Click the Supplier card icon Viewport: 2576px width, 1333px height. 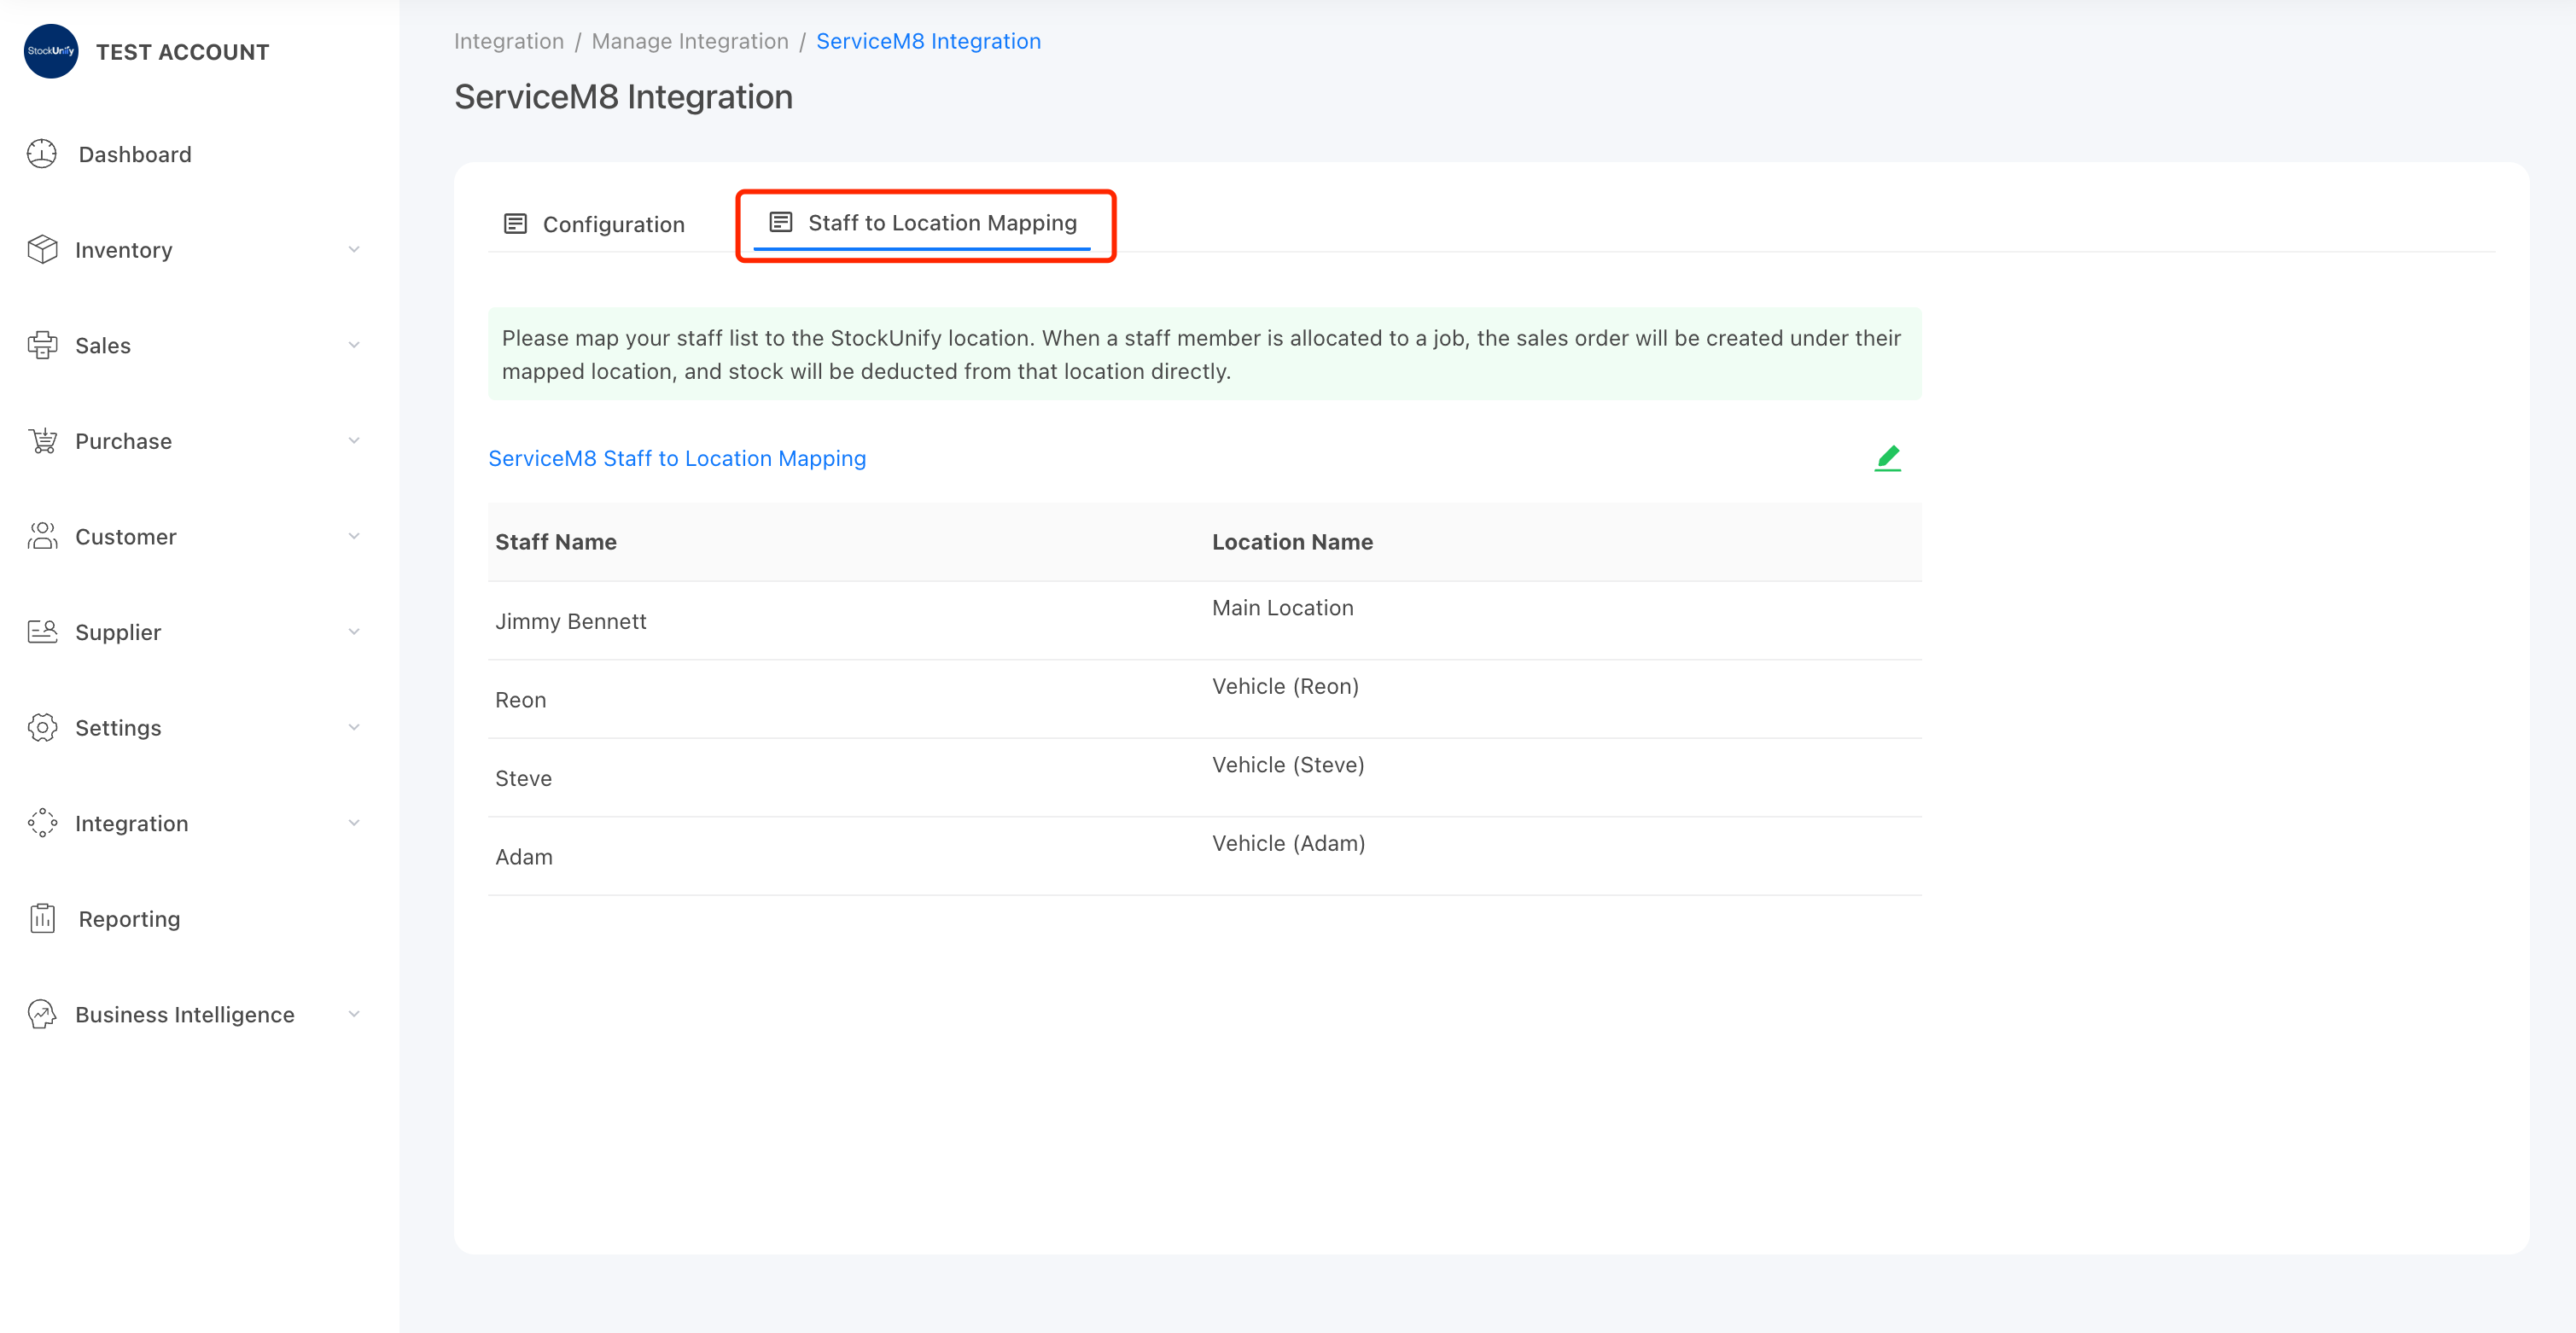click(42, 632)
